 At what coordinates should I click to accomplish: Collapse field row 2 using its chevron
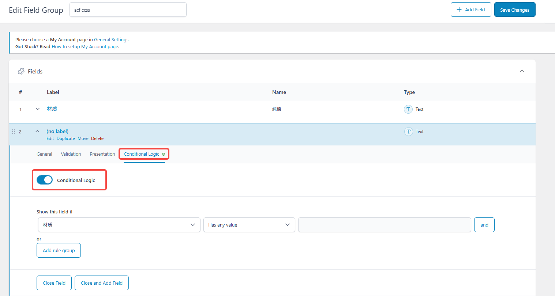point(37,132)
